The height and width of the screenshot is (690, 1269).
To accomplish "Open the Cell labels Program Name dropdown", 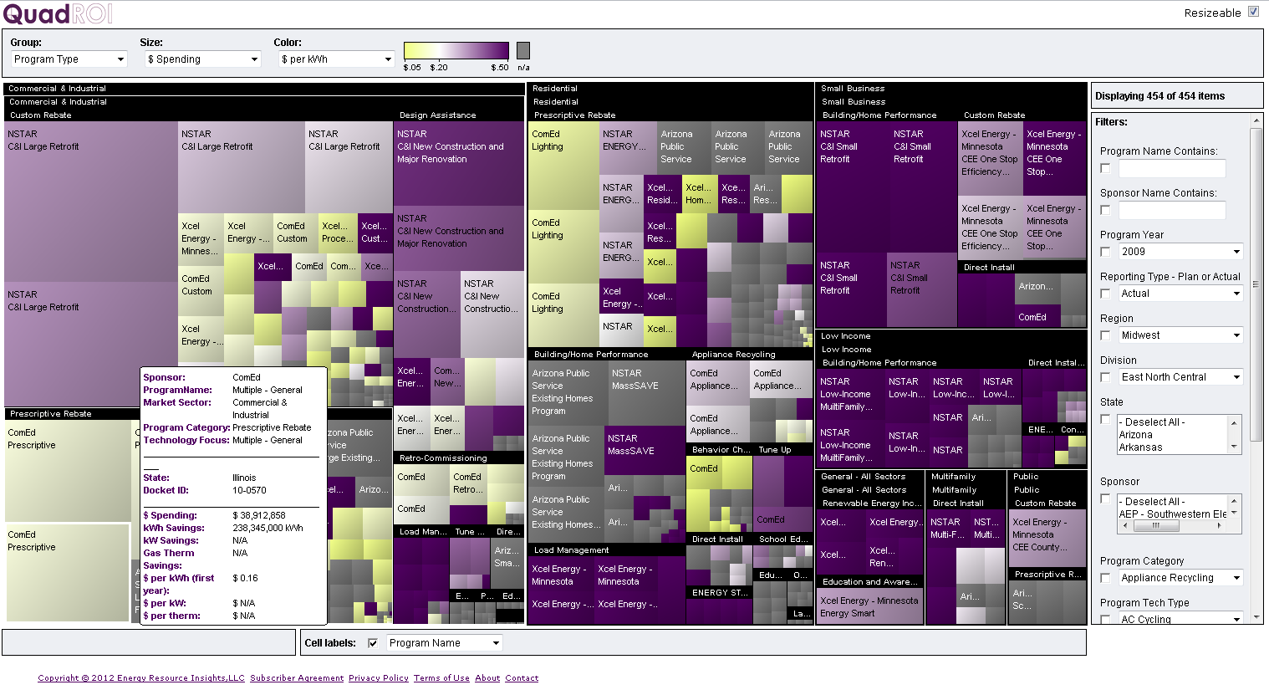I will 444,643.
